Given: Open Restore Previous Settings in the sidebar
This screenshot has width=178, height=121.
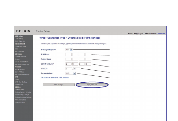Looking at the screenshot, I should 23,97.
